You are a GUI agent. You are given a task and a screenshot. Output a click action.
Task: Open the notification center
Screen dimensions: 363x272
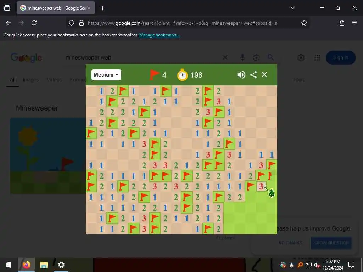tap(351, 265)
